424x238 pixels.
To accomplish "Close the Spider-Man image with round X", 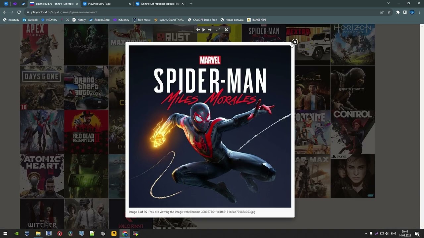I will pos(294,42).
